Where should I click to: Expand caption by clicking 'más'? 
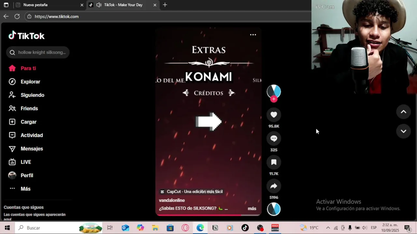tap(252, 209)
